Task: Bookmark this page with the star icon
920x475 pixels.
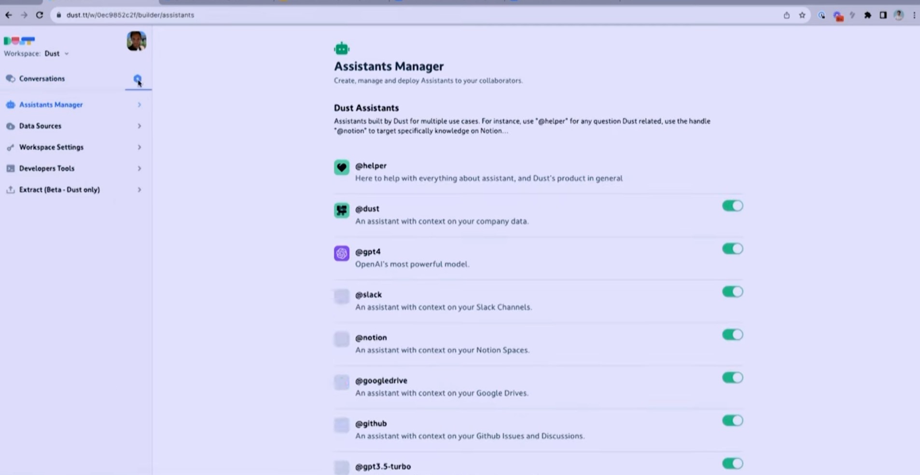Action: click(x=802, y=15)
